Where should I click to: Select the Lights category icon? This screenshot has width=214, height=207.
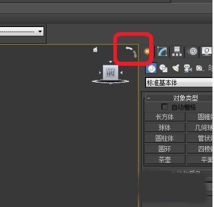[x=176, y=68]
